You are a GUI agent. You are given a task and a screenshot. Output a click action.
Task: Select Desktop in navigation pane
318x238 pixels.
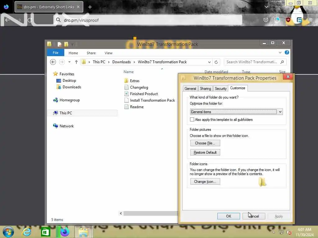(69, 81)
